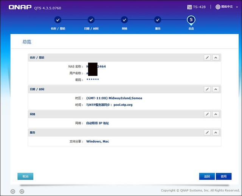Click the QNAP logo

20,7
